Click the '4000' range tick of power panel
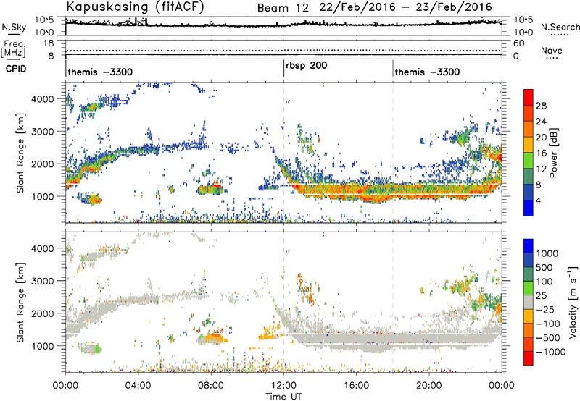The height and width of the screenshot is (401, 580). click(x=43, y=98)
